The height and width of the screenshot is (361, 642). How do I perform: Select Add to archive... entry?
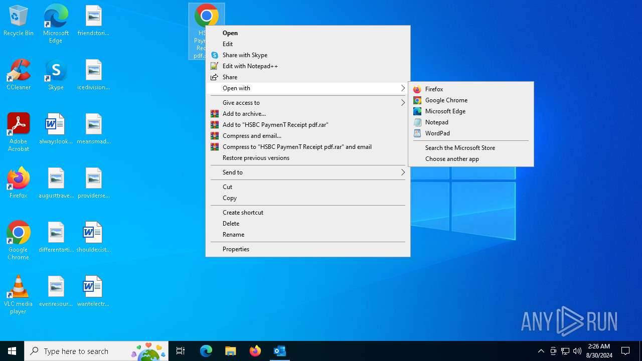308,114
